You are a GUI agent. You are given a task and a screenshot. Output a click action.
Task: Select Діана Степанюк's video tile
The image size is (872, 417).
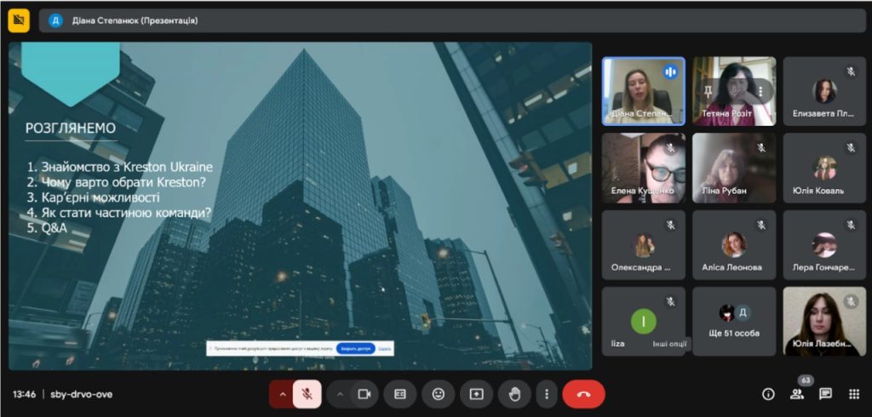click(x=644, y=91)
